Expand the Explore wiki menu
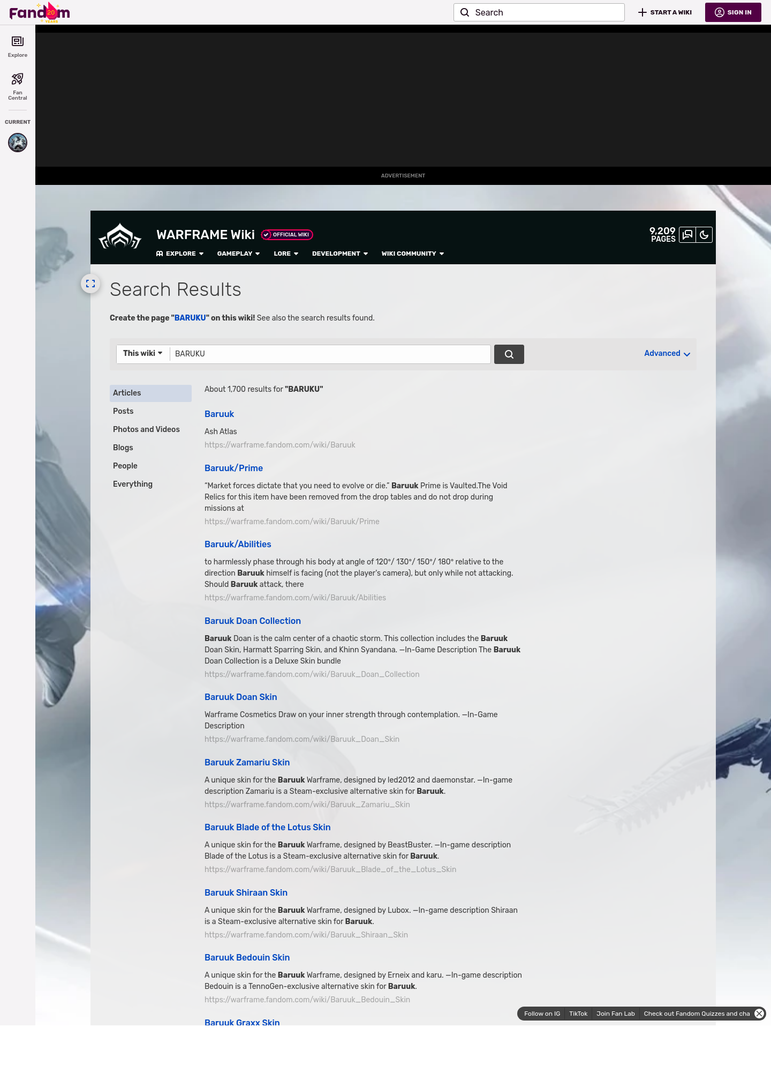The height and width of the screenshot is (1072, 771). 180,254
